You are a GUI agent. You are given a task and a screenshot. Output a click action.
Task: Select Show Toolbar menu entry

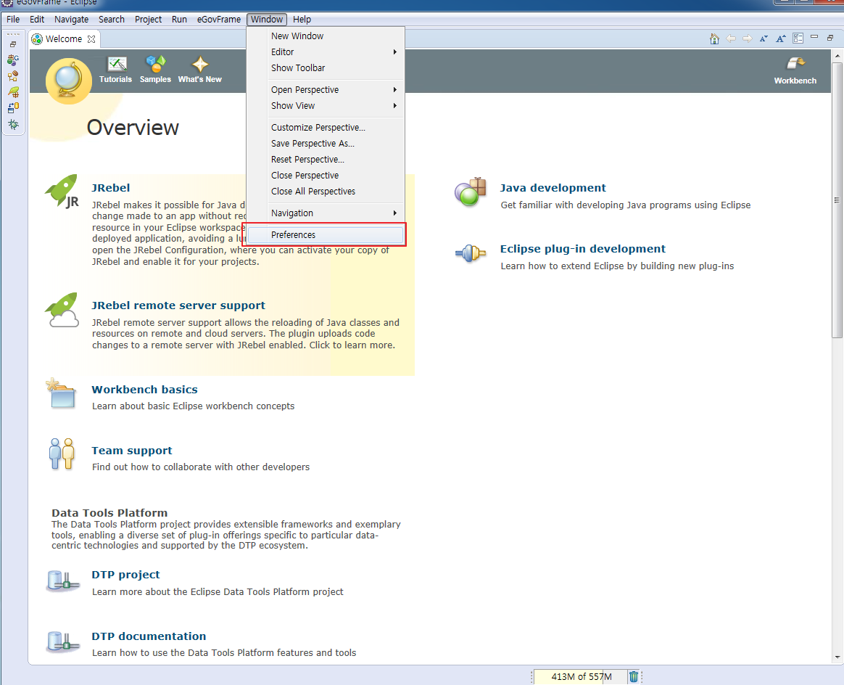click(326, 68)
